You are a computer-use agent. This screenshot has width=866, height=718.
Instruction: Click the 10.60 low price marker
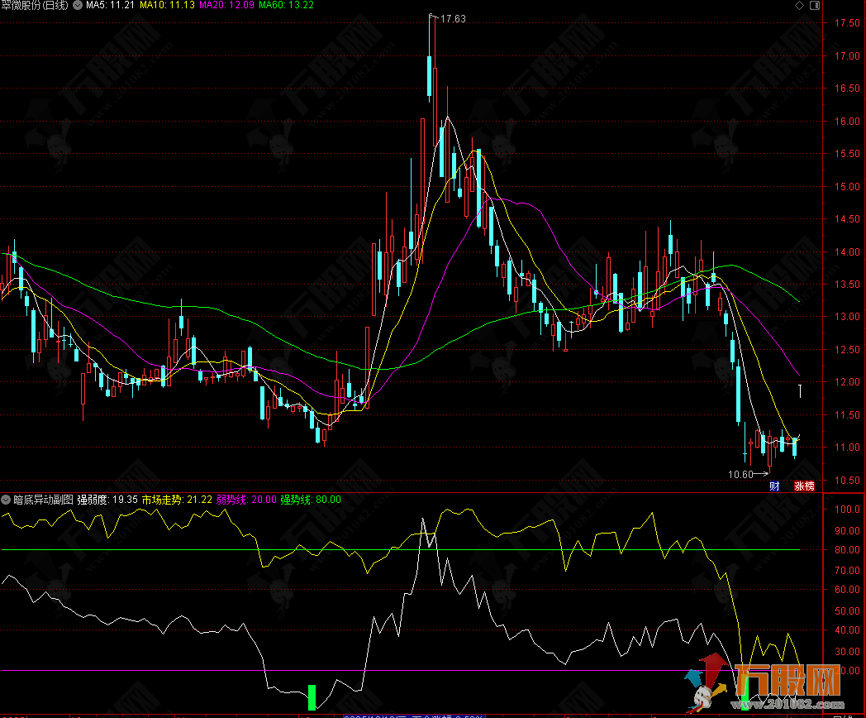point(740,475)
